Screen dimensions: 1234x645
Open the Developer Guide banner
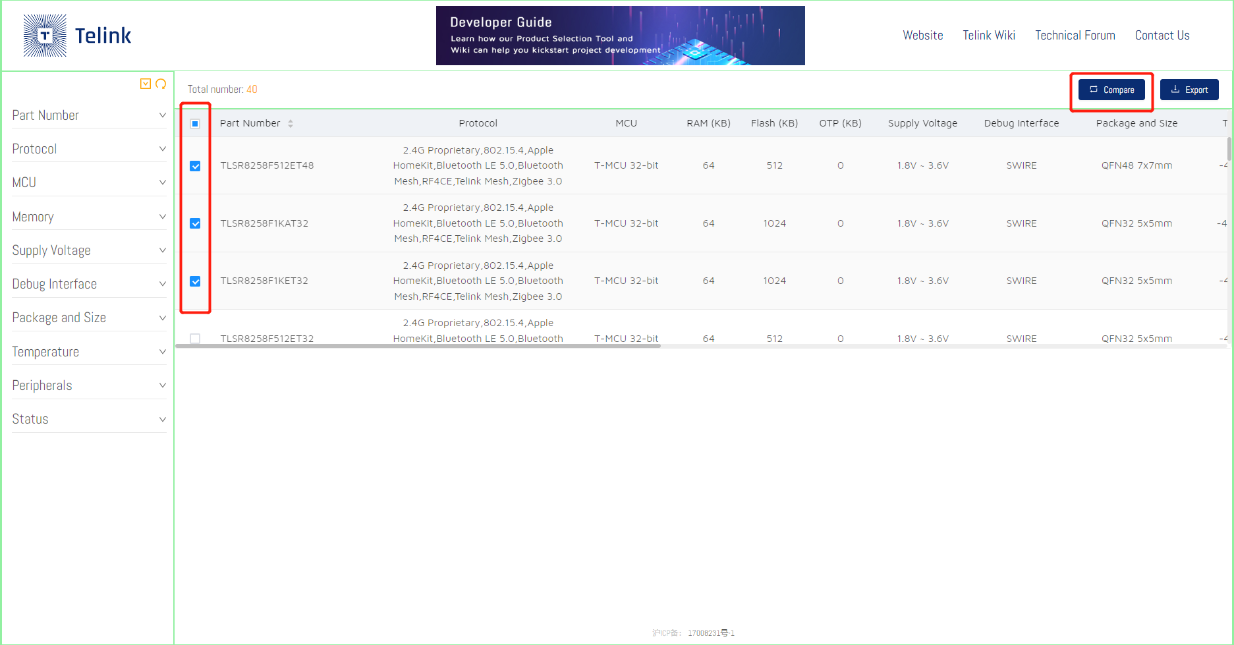click(x=620, y=35)
